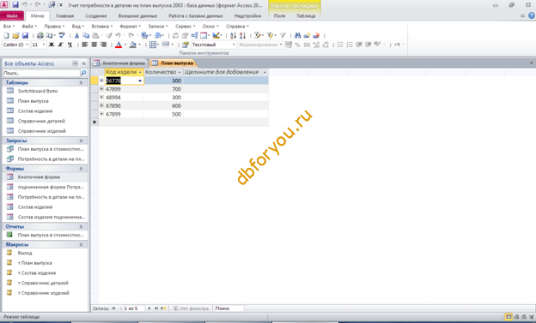Screen dimensions: 536x323
Task: Click the spelling check icon
Action: 62,35
